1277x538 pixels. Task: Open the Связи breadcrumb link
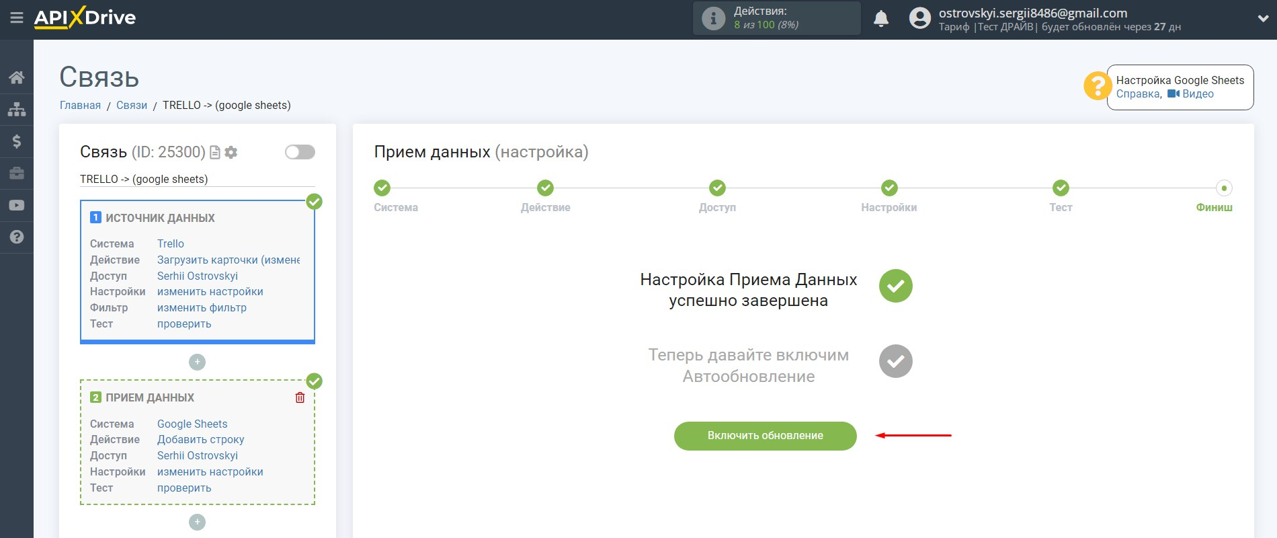click(x=132, y=105)
